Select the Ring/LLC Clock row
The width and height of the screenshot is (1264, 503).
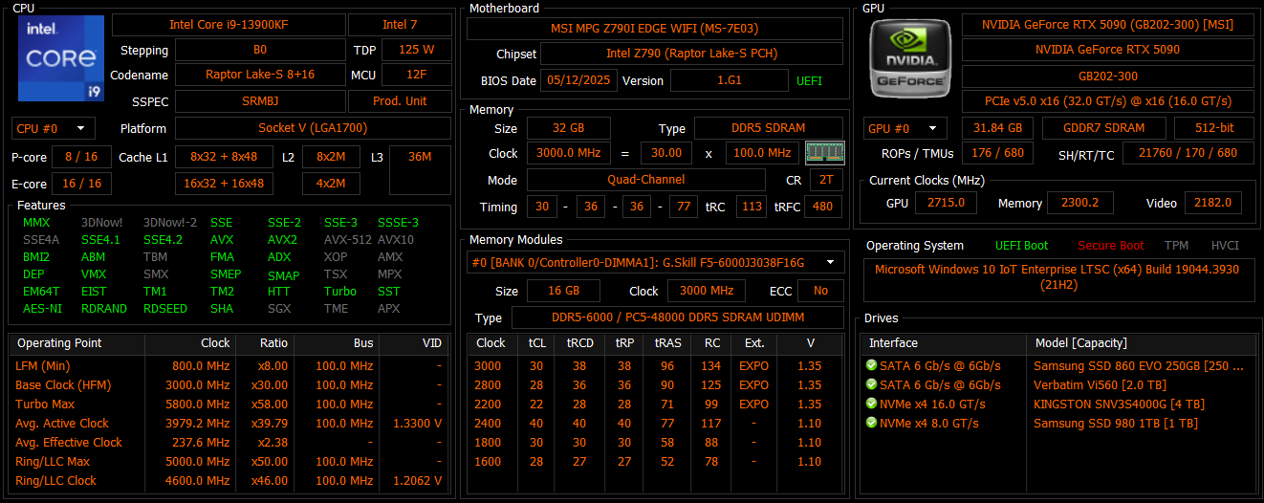point(229,480)
